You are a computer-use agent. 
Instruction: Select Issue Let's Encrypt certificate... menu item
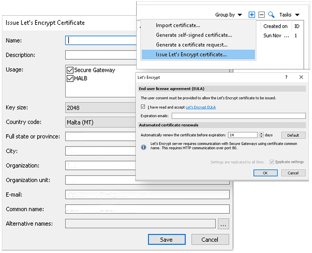[198, 54]
